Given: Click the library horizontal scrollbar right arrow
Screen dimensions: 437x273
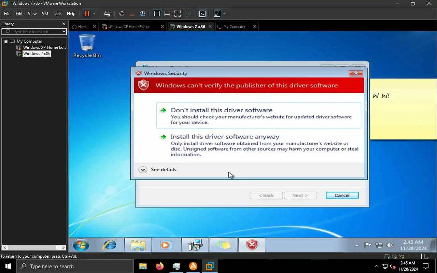Looking at the screenshot, I should [64, 247].
